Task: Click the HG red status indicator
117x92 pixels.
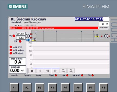Action: (14, 36)
